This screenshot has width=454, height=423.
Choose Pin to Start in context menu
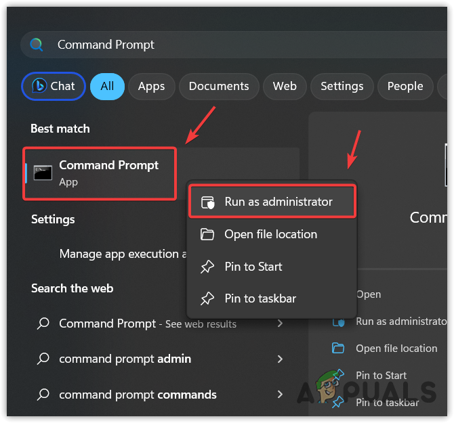pyautogui.click(x=272, y=267)
